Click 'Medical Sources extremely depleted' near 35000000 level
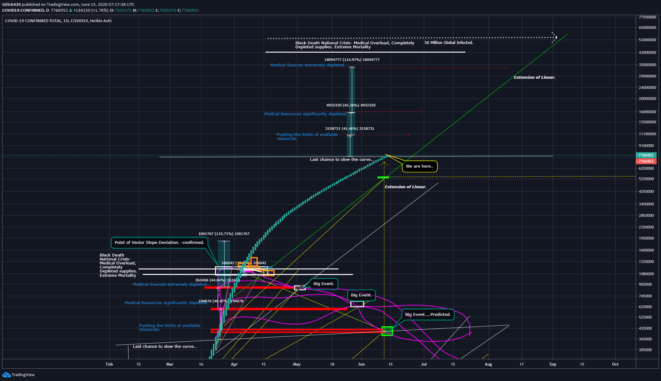661x381 pixels. click(309, 65)
